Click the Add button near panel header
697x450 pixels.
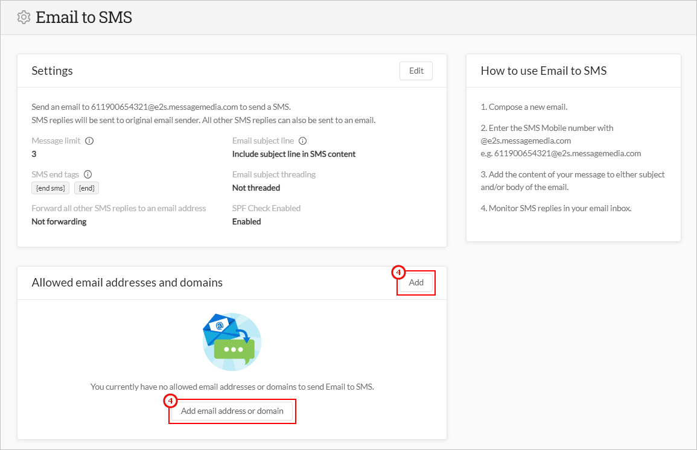pyautogui.click(x=416, y=282)
